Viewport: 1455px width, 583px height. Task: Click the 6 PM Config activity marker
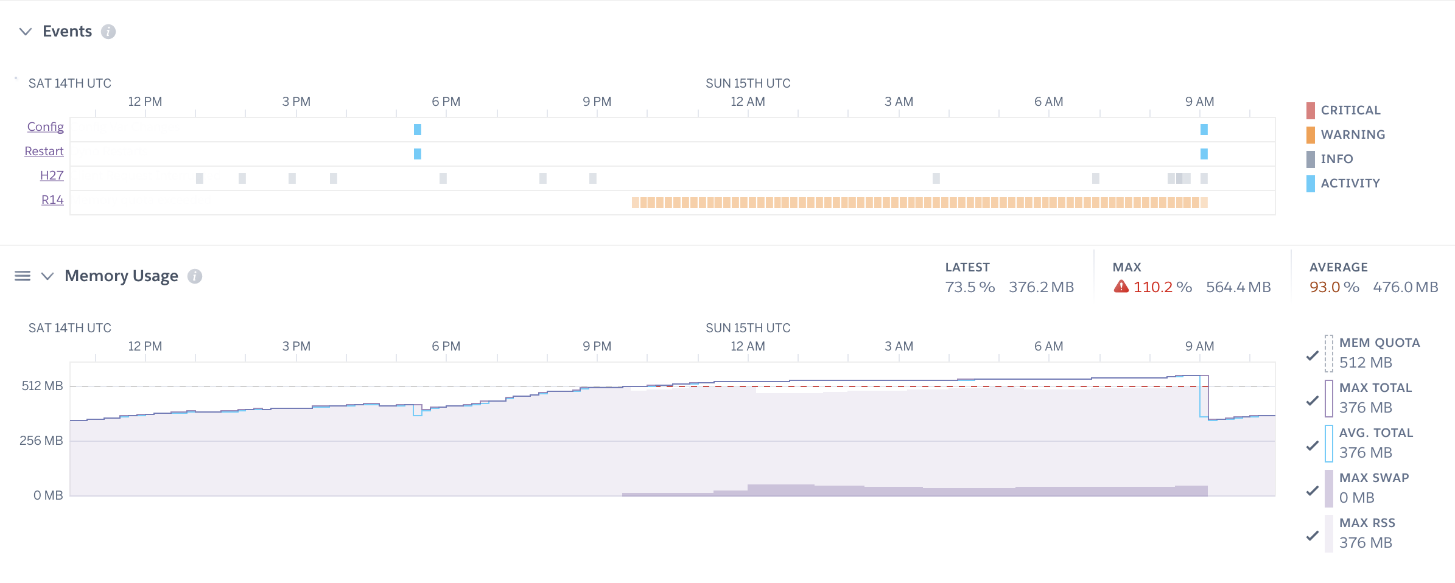coord(418,130)
